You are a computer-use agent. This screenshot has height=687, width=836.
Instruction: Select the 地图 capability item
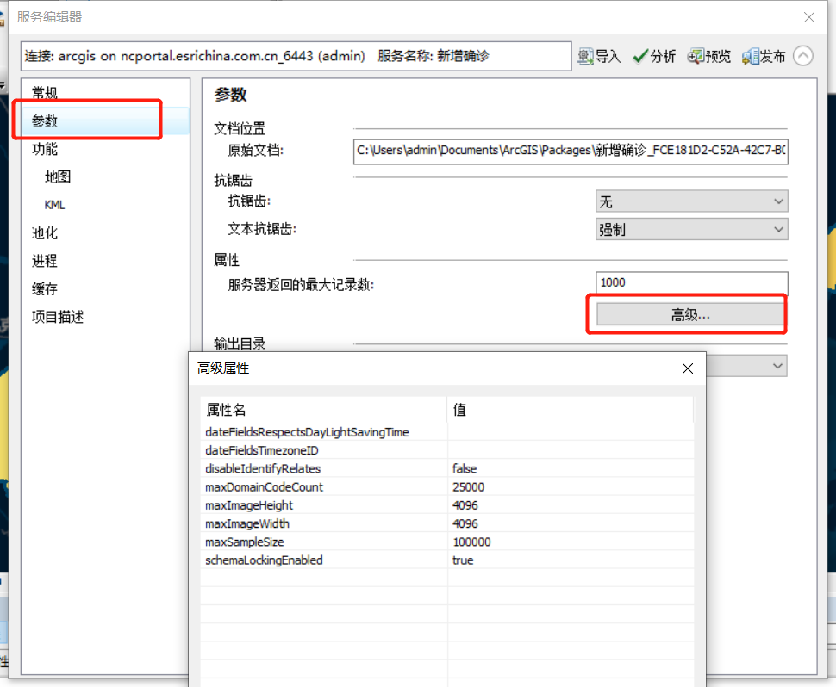tap(58, 176)
